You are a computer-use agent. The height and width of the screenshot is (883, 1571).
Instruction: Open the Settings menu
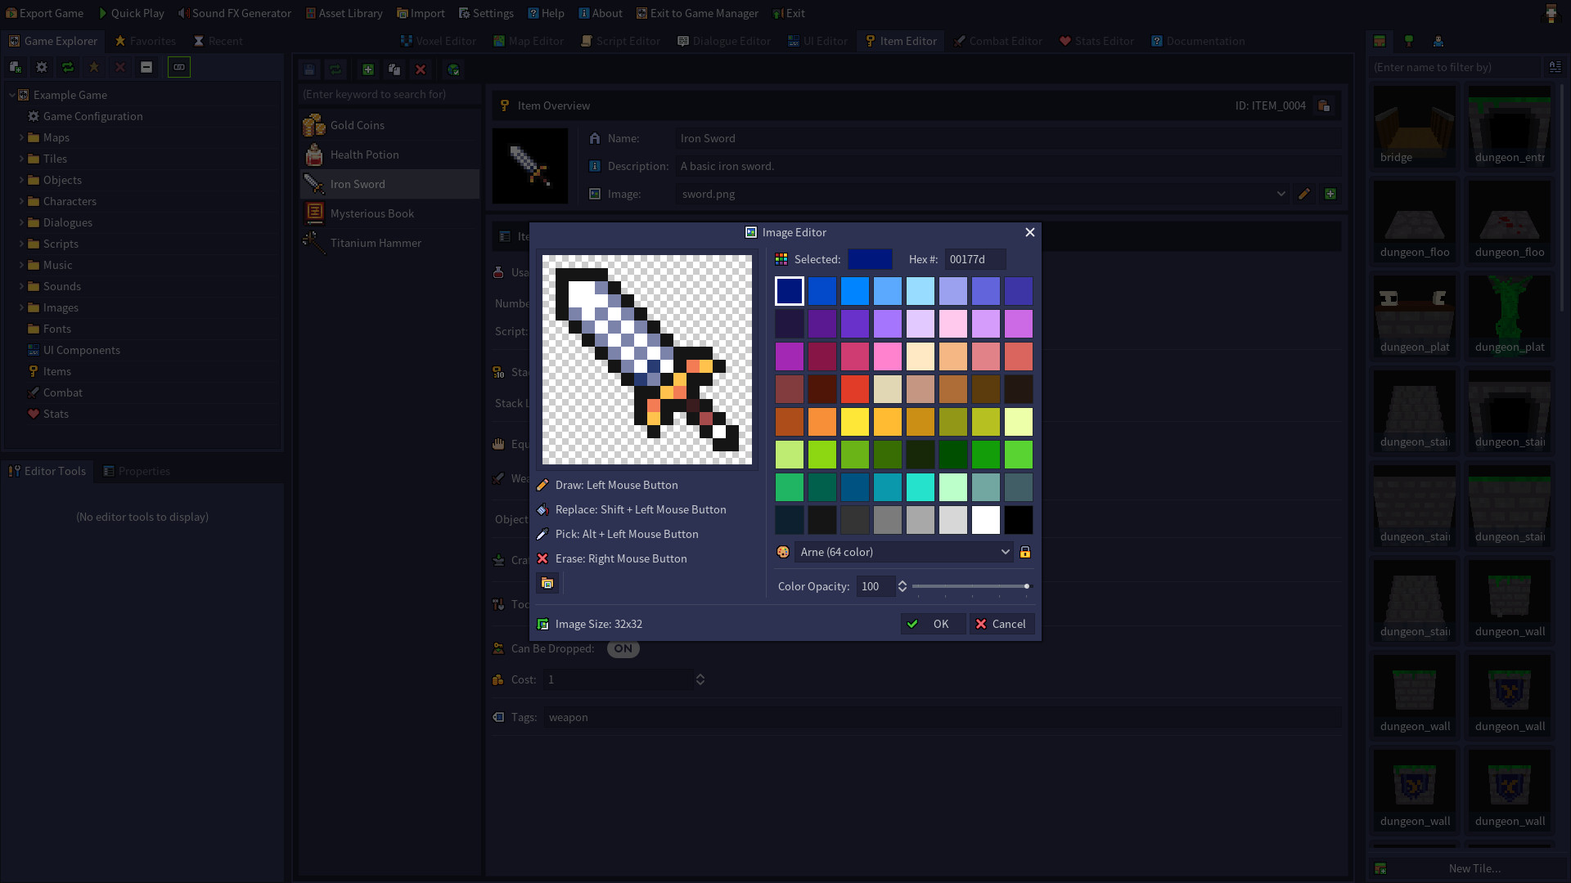(486, 13)
